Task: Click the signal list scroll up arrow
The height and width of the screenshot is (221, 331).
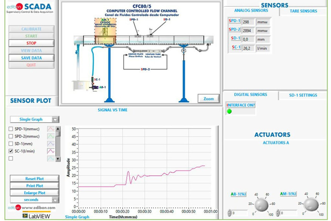Action: coord(58,129)
